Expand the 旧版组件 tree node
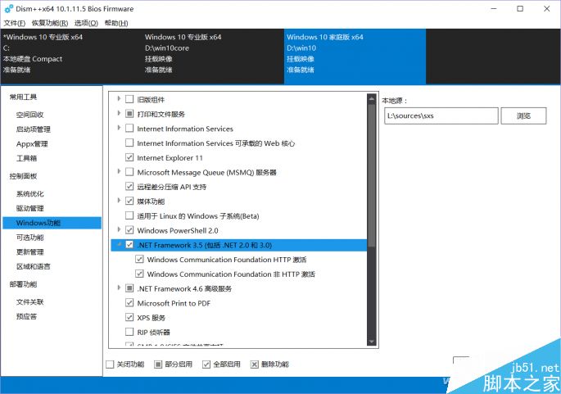Image resolution: width=561 pixels, height=394 pixels. click(x=119, y=98)
